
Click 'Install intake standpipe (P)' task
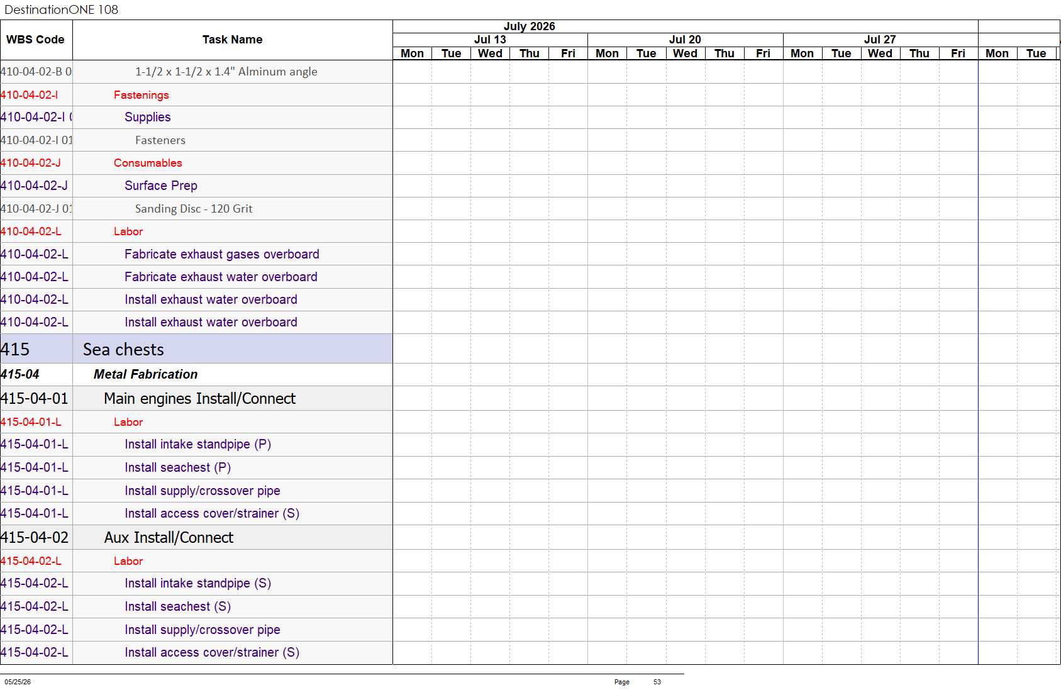[197, 444]
